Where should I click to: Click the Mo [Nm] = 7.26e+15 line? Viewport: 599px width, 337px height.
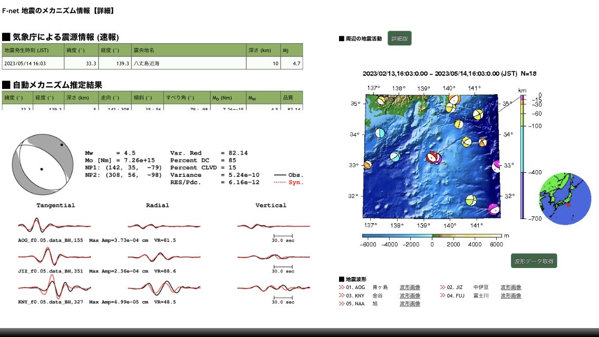120,160
